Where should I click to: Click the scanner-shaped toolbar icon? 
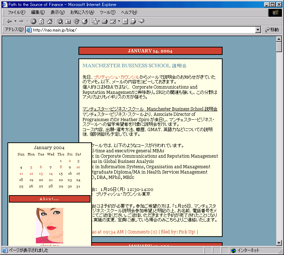tap(133, 21)
